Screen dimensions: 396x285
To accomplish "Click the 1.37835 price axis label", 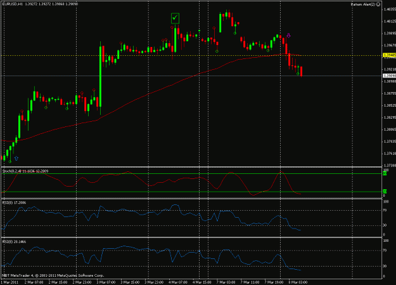I will pos(390,142).
